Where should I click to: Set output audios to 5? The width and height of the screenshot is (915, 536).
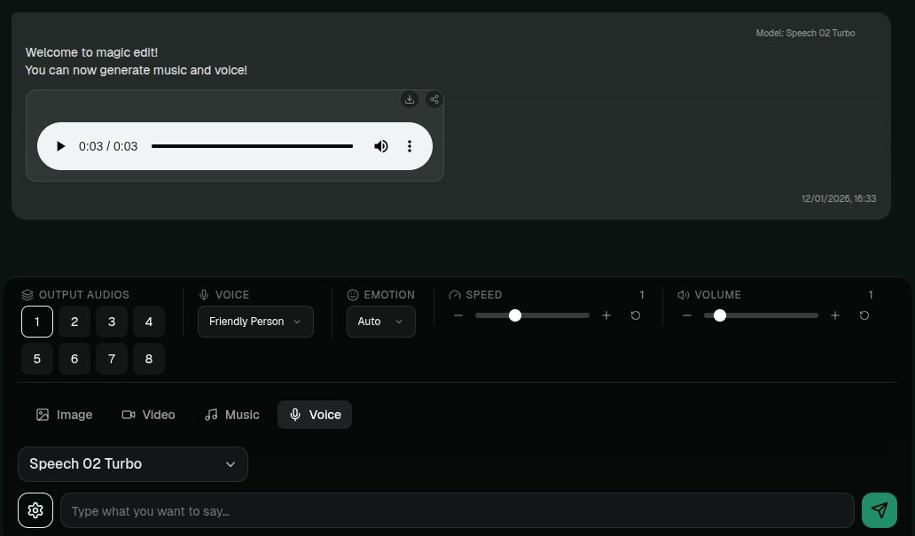[x=36, y=359]
